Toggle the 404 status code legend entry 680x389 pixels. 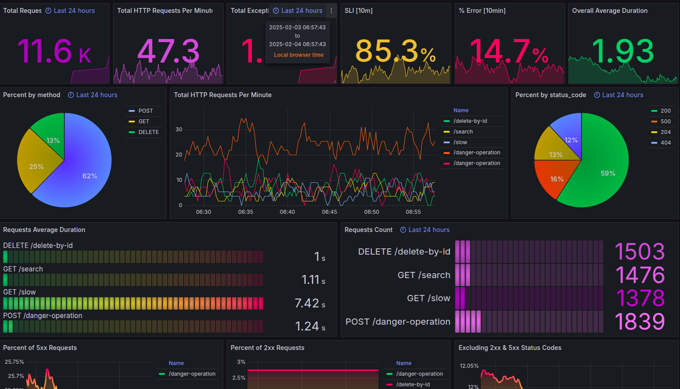(666, 143)
